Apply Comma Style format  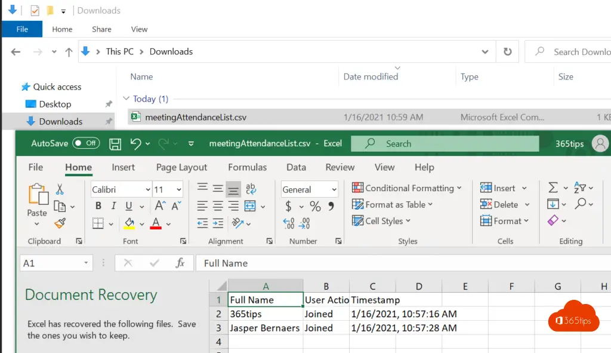click(331, 205)
